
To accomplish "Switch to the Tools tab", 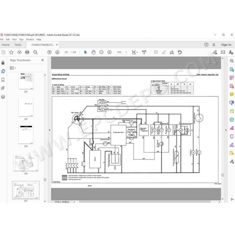I will click(x=18, y=45).
